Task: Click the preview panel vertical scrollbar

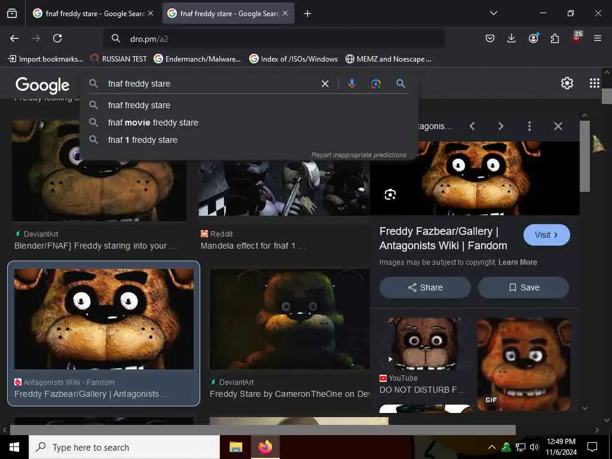Action: (585, 156)
